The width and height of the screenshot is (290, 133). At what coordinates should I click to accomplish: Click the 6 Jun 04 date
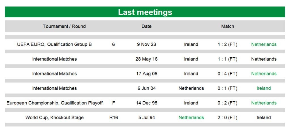tap(146, 88)
